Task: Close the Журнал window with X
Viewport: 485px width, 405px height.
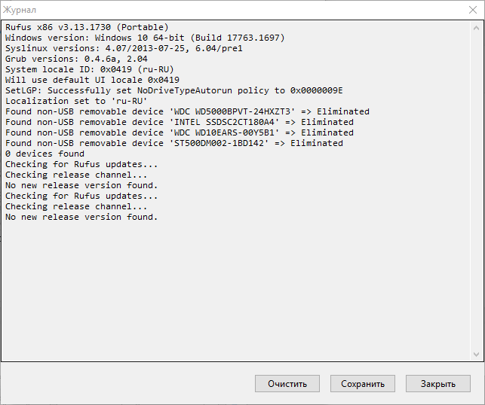Action: pos(467,9)
